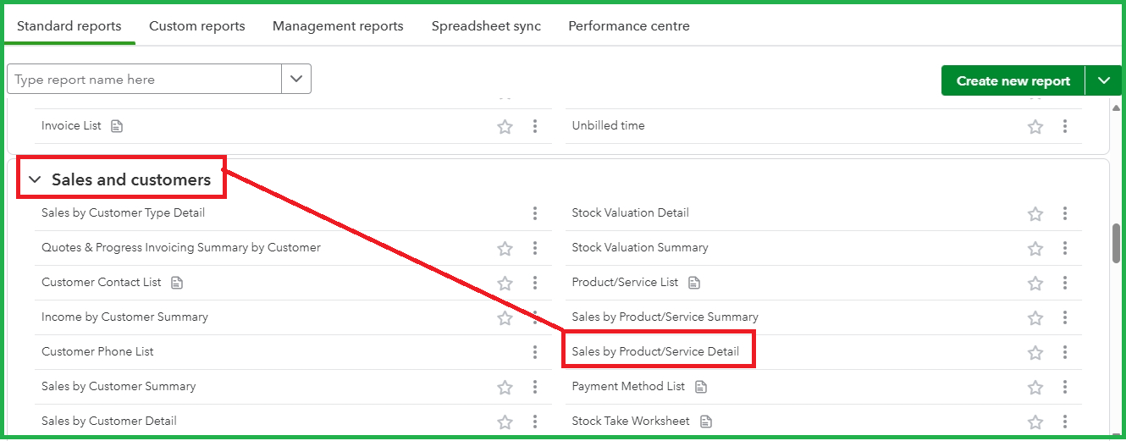Image resolution: width=1126 pixels, height=441 pixels.
Task: Click the document icon beside Product/Service List
Action: click(x=694, y=283)
